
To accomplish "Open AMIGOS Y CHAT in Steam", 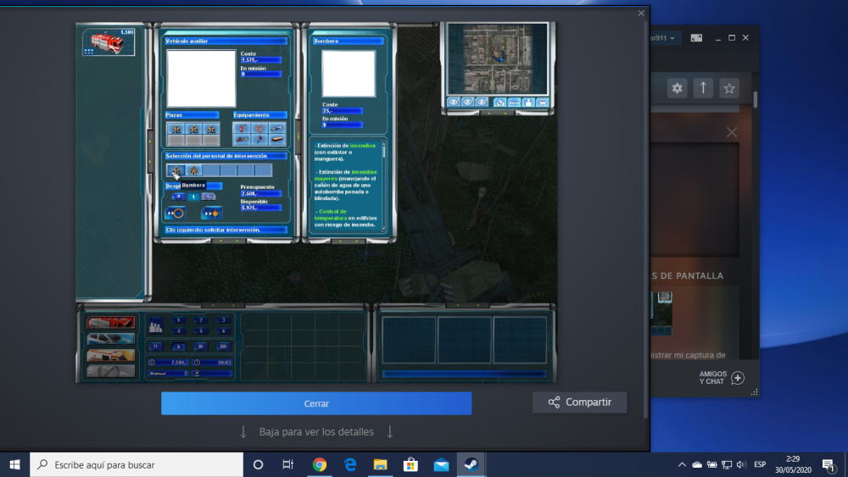I will [713, 378].
